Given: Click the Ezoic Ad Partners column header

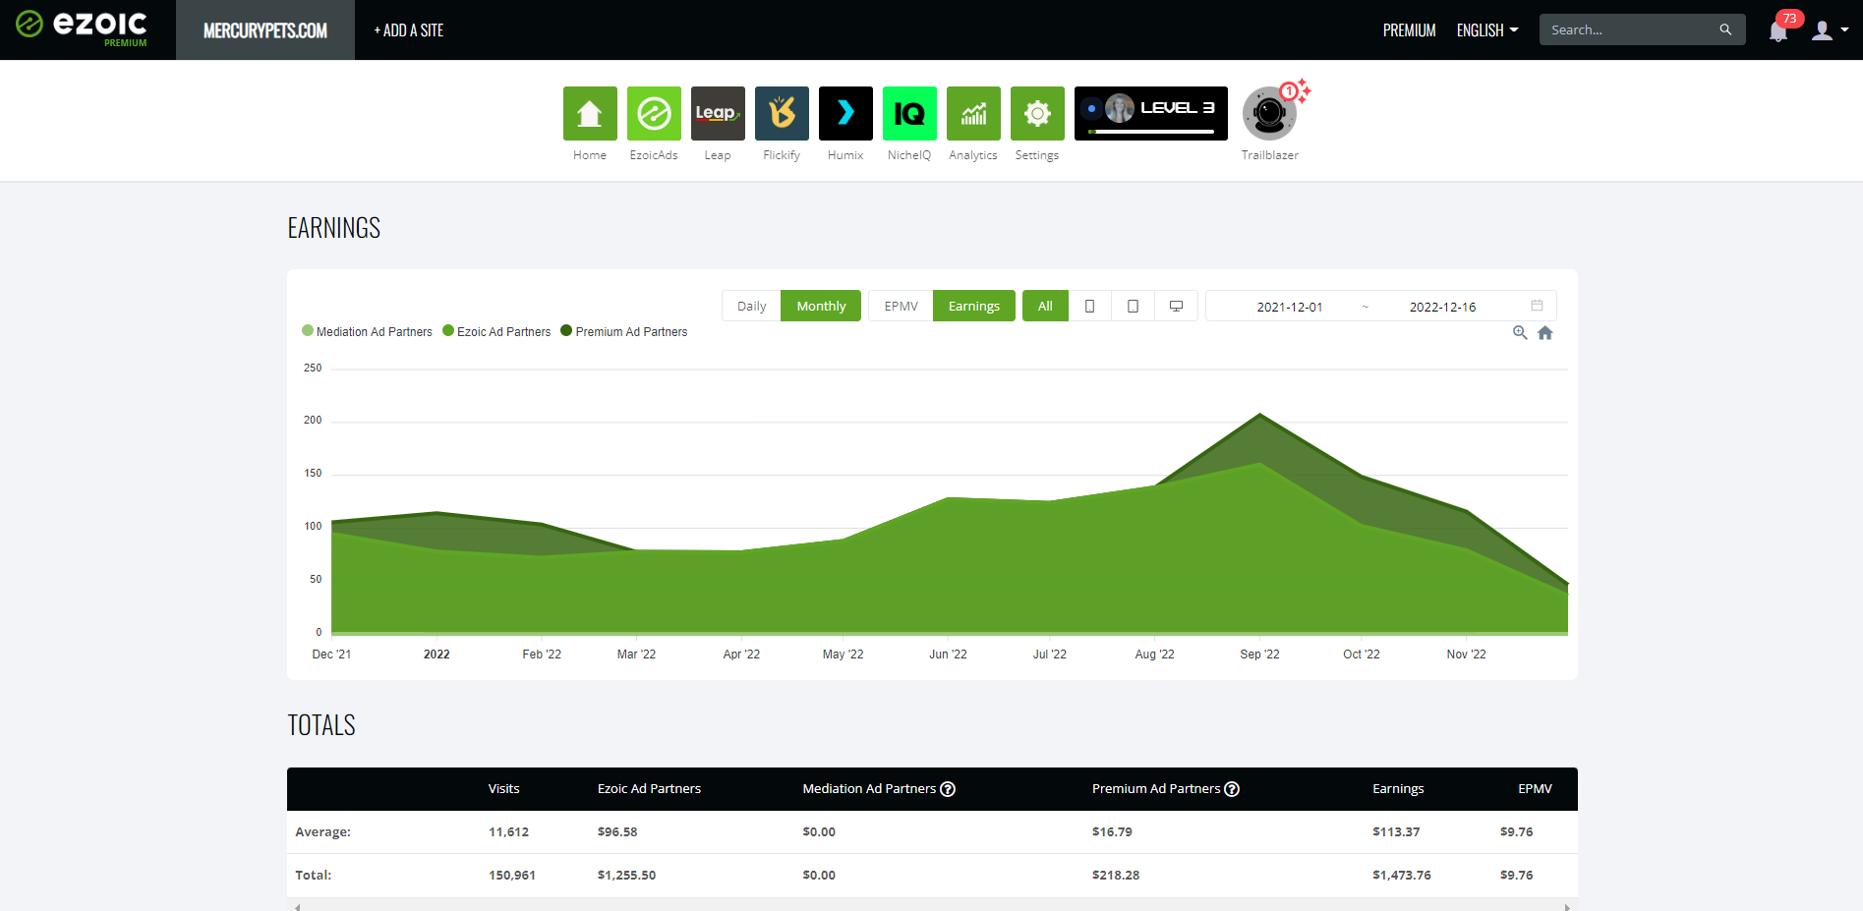Looking at the screenshot, I should click(649, 789).
